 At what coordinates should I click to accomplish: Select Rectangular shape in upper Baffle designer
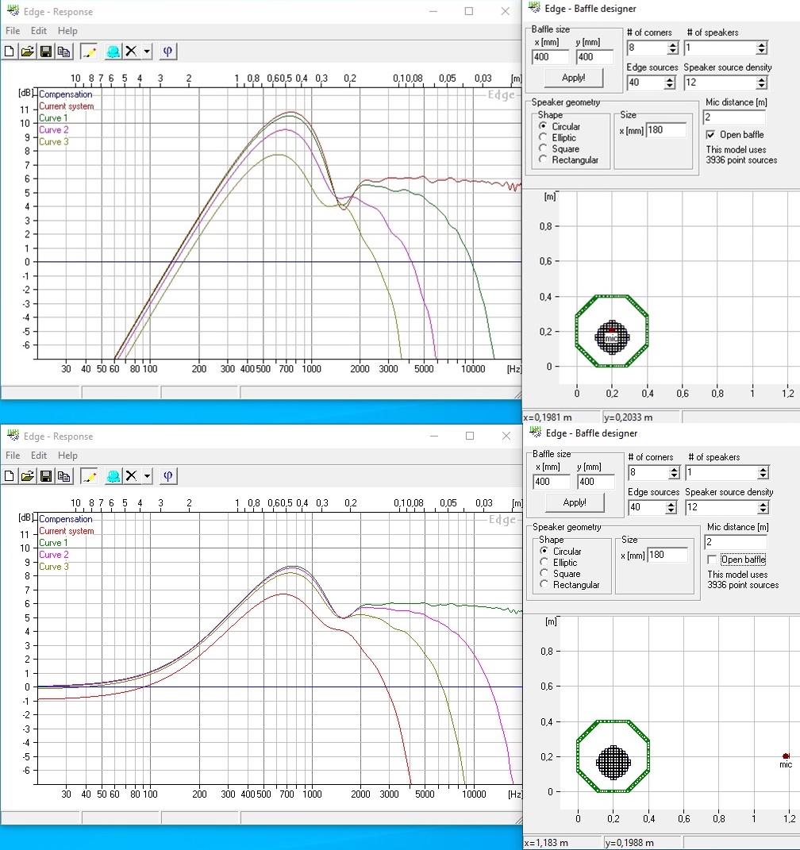click(x=543, y=160)
